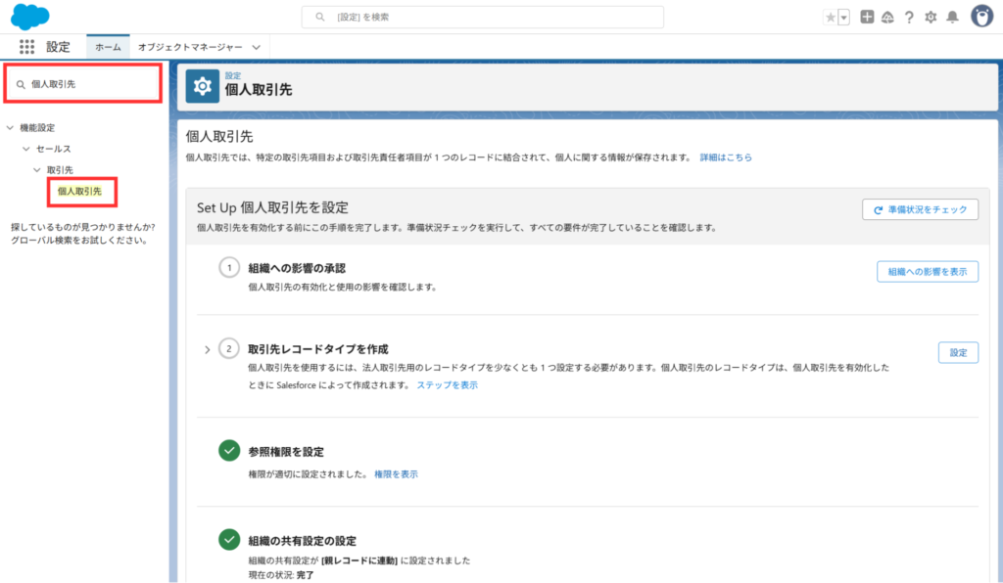Image resolution: width=1003 pixels, height=583 pixels.
Task: Collapse the セールス tree node
Action: tap(26, 149)
